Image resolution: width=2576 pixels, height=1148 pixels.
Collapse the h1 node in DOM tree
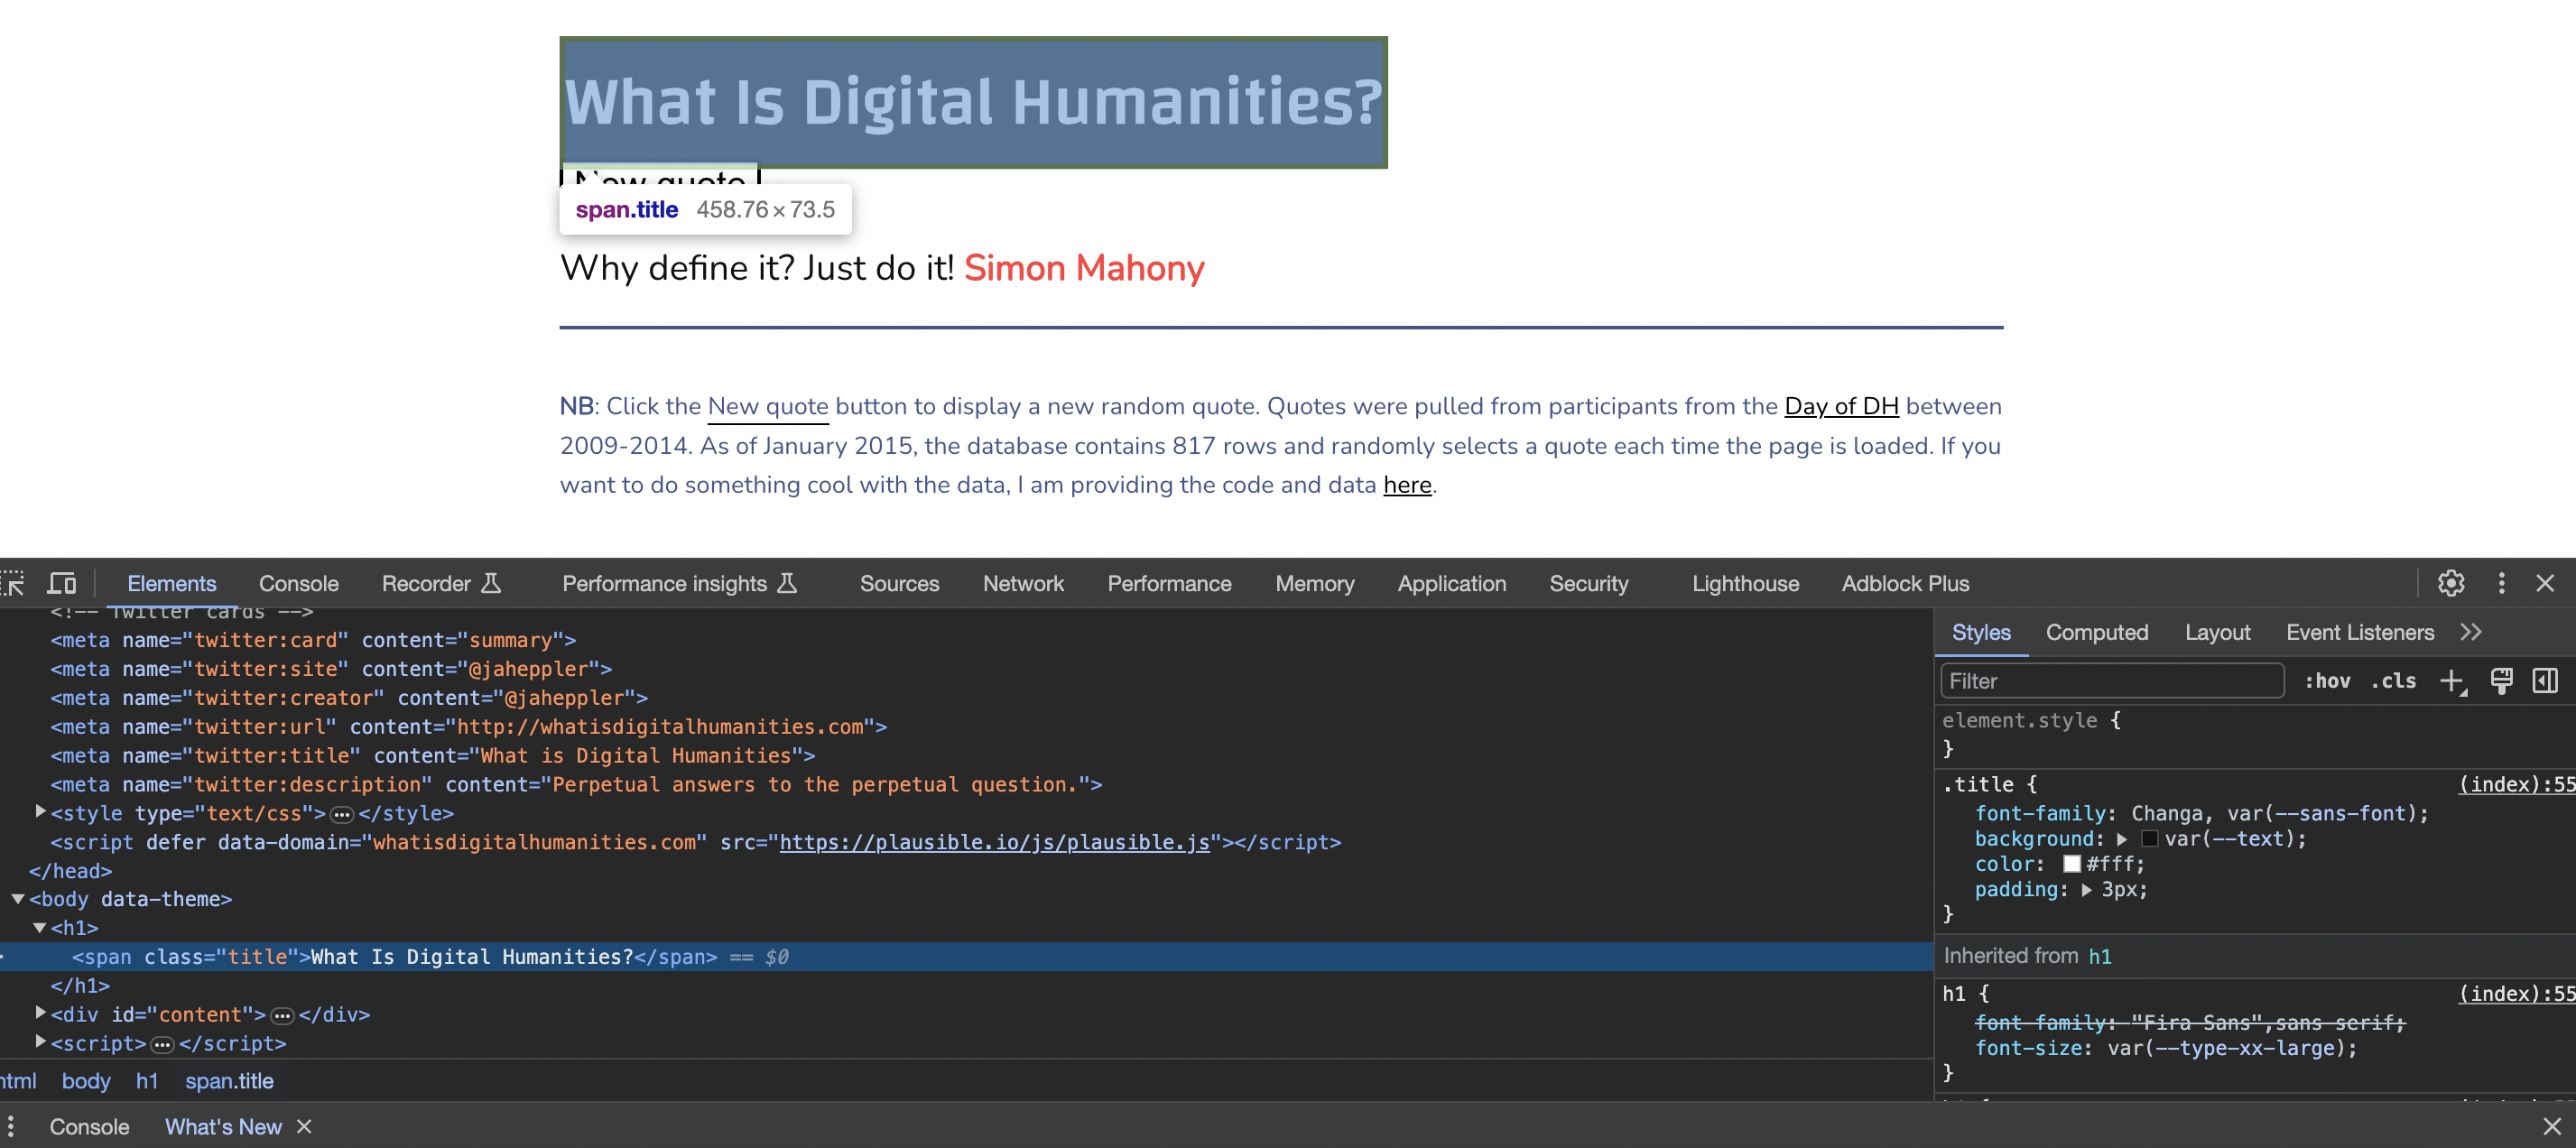[40, 928]
